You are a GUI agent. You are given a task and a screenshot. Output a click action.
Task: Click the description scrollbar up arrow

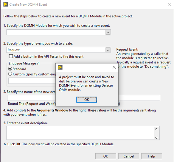(156, 129)
